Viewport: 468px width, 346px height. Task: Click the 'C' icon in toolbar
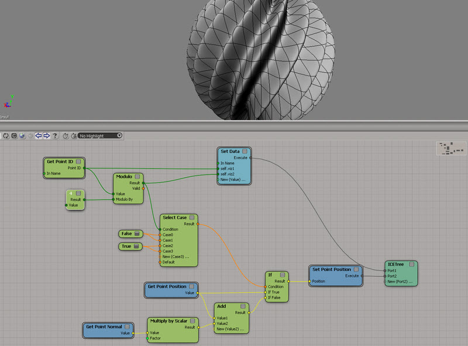pos(14,135)
